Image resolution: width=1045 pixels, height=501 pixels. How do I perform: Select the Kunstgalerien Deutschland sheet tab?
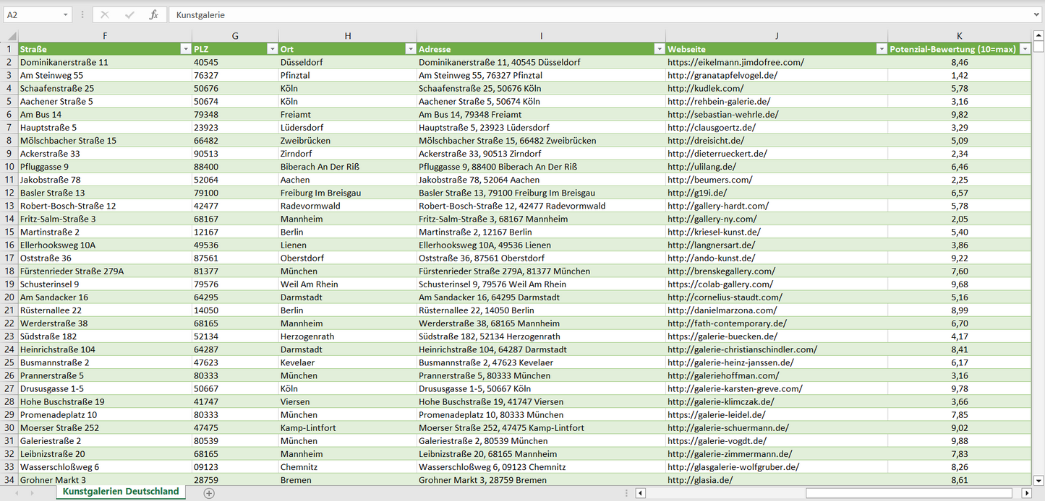click(121, 492)
